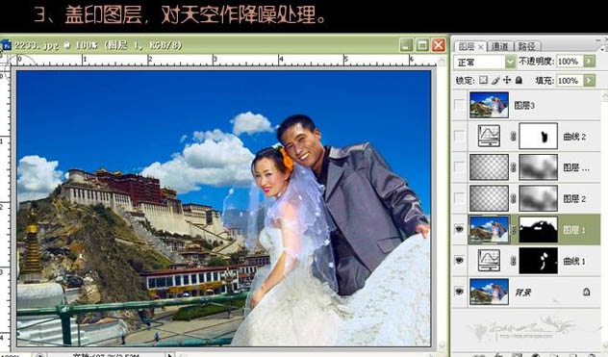This screenshot has width=608, height=357.
Task: Click document window vertical scrollbar up arrow
Action: 442,61
